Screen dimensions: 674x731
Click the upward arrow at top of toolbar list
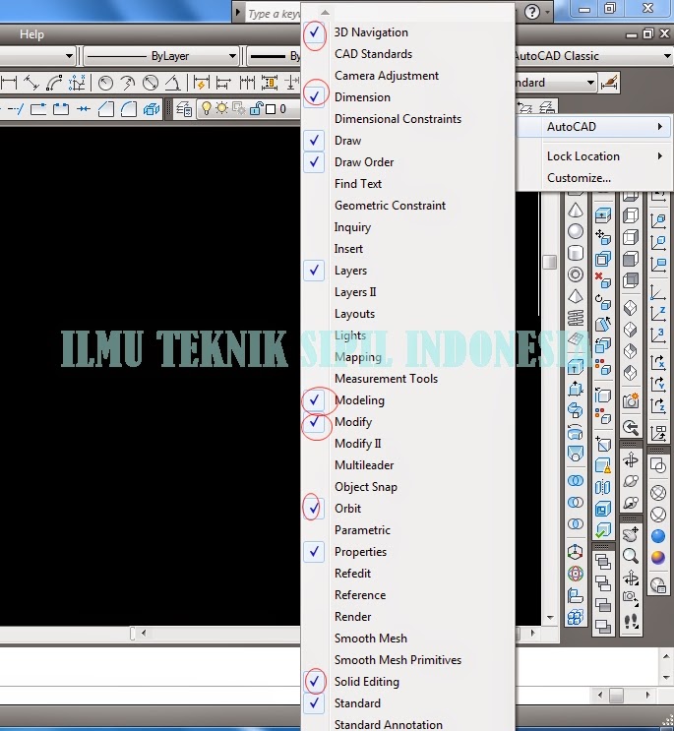tap(326, 13)
